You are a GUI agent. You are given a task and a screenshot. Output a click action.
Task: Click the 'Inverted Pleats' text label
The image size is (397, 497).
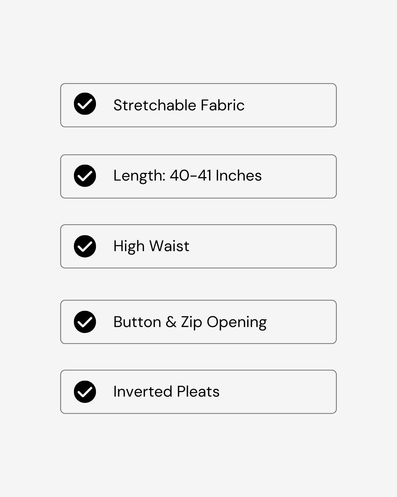(x=166, y=392)
